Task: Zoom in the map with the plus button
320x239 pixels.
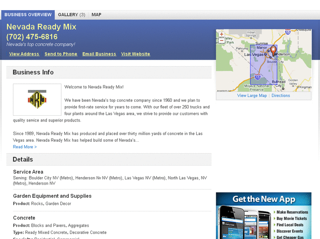Action: (x=222, y=34)
